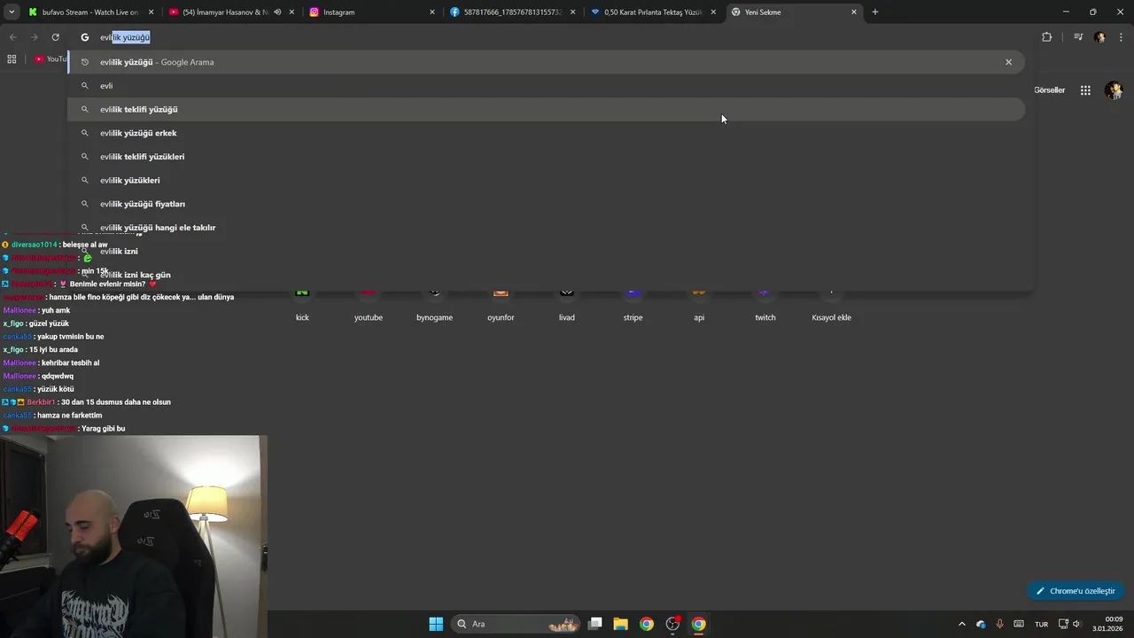Close the Yeni Sekme tab
The height and width of the screenshot is (638, 1134).
(854, 12)
